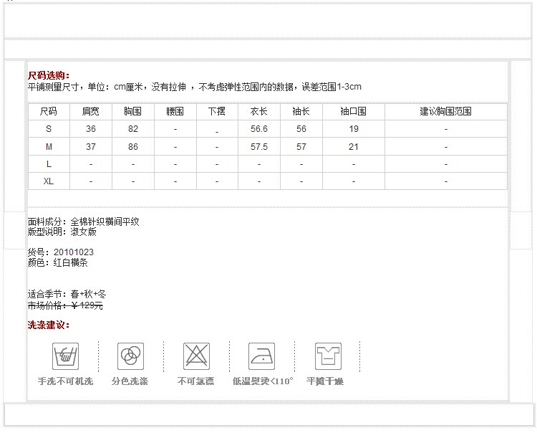
Task: Click sleeve length value 56
Action: tap(301, 129)
